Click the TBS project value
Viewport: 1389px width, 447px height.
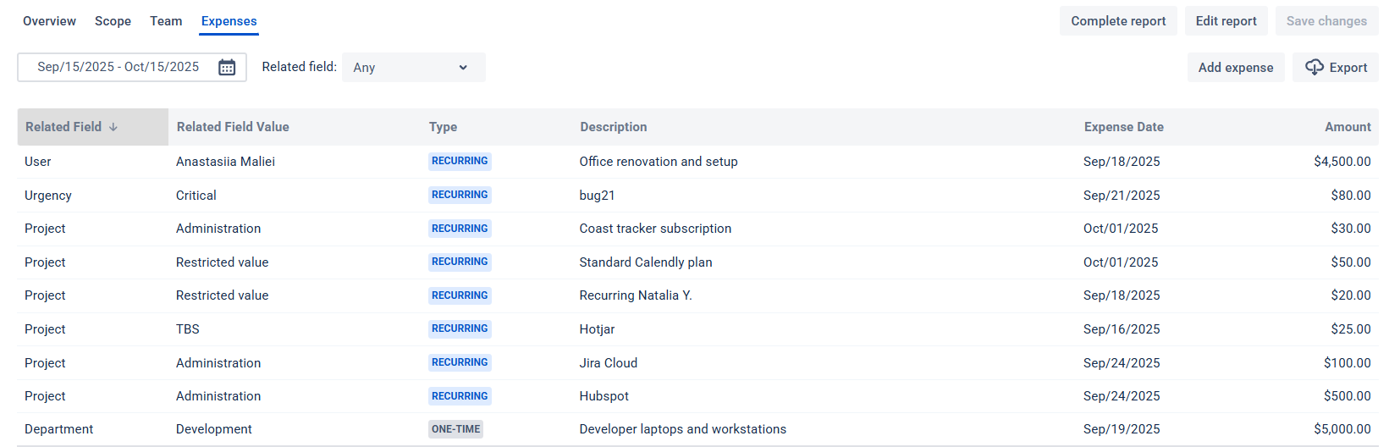click(x=188, y=329)
